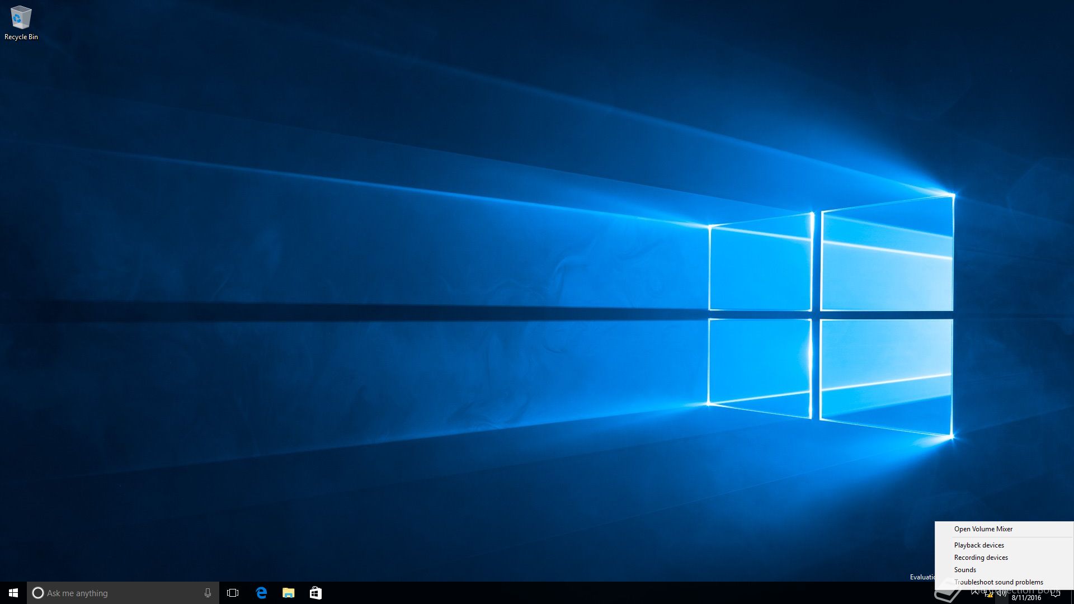Choose Open Volume Mixer
1074x604 pixels.
tap(983, 529)
